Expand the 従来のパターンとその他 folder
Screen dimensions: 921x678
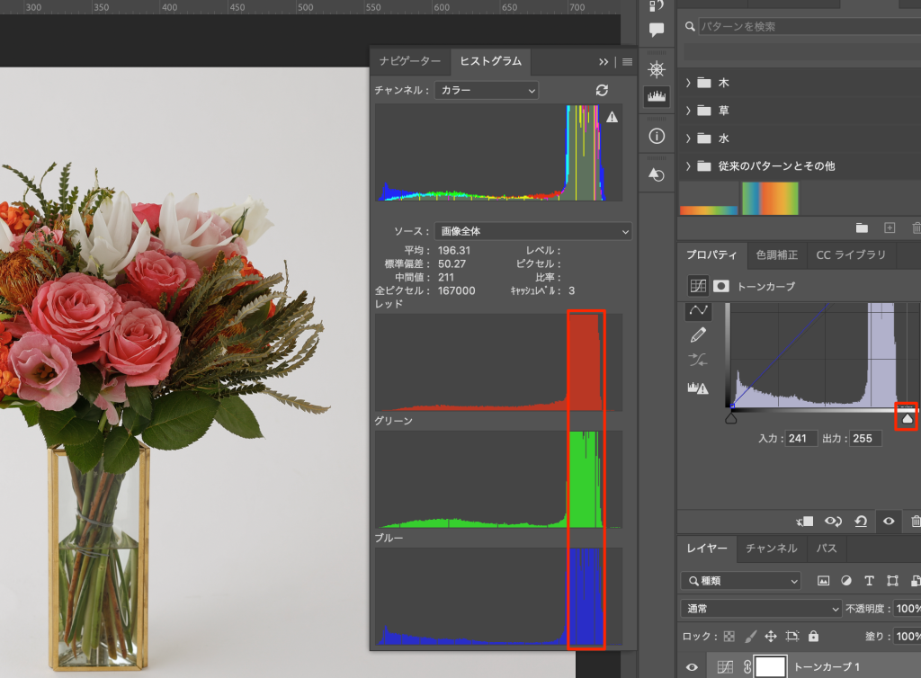(x=688, y=166)
